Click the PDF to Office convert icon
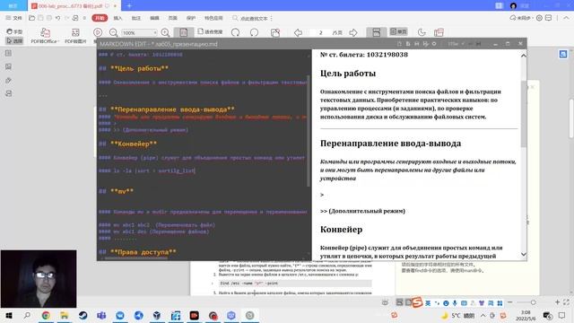 (x=45, y=32)
